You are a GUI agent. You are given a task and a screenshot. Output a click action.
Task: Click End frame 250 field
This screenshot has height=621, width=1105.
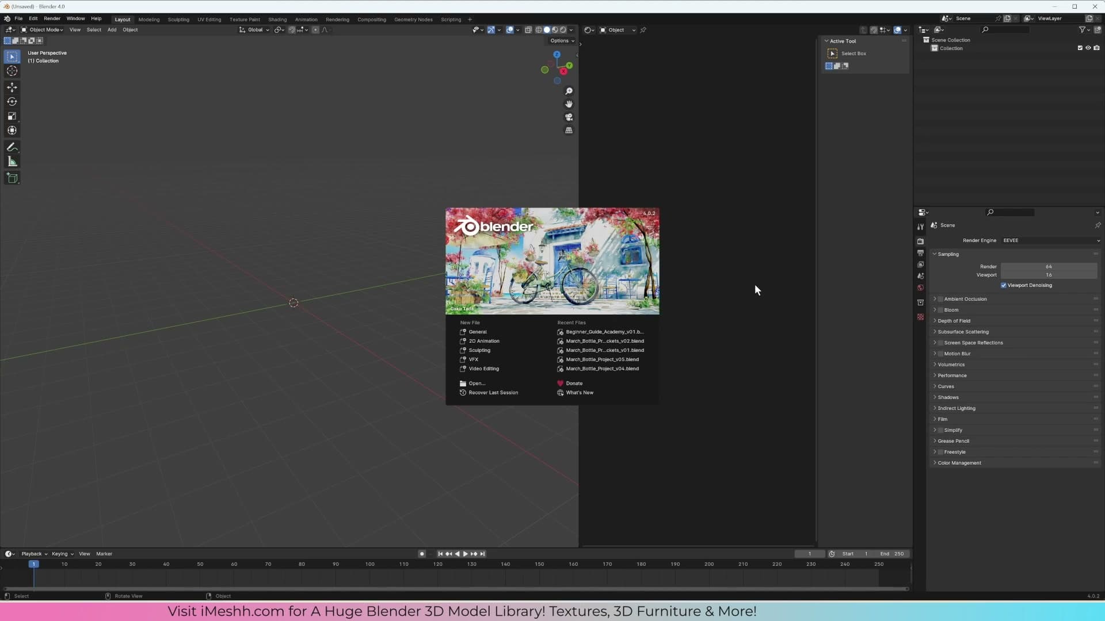pyautogui.click(x=891, y=554)
